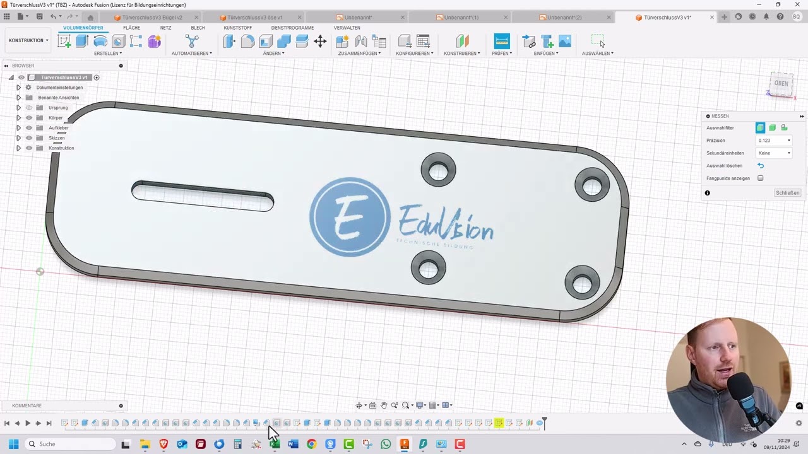This screenshot has height=454, width=808.
Task: Select the Create Sketch tool
Action: [64, 42]
